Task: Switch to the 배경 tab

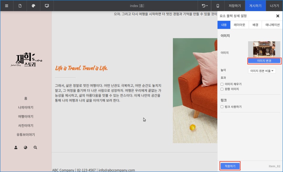Action: (x=255, y=25)
